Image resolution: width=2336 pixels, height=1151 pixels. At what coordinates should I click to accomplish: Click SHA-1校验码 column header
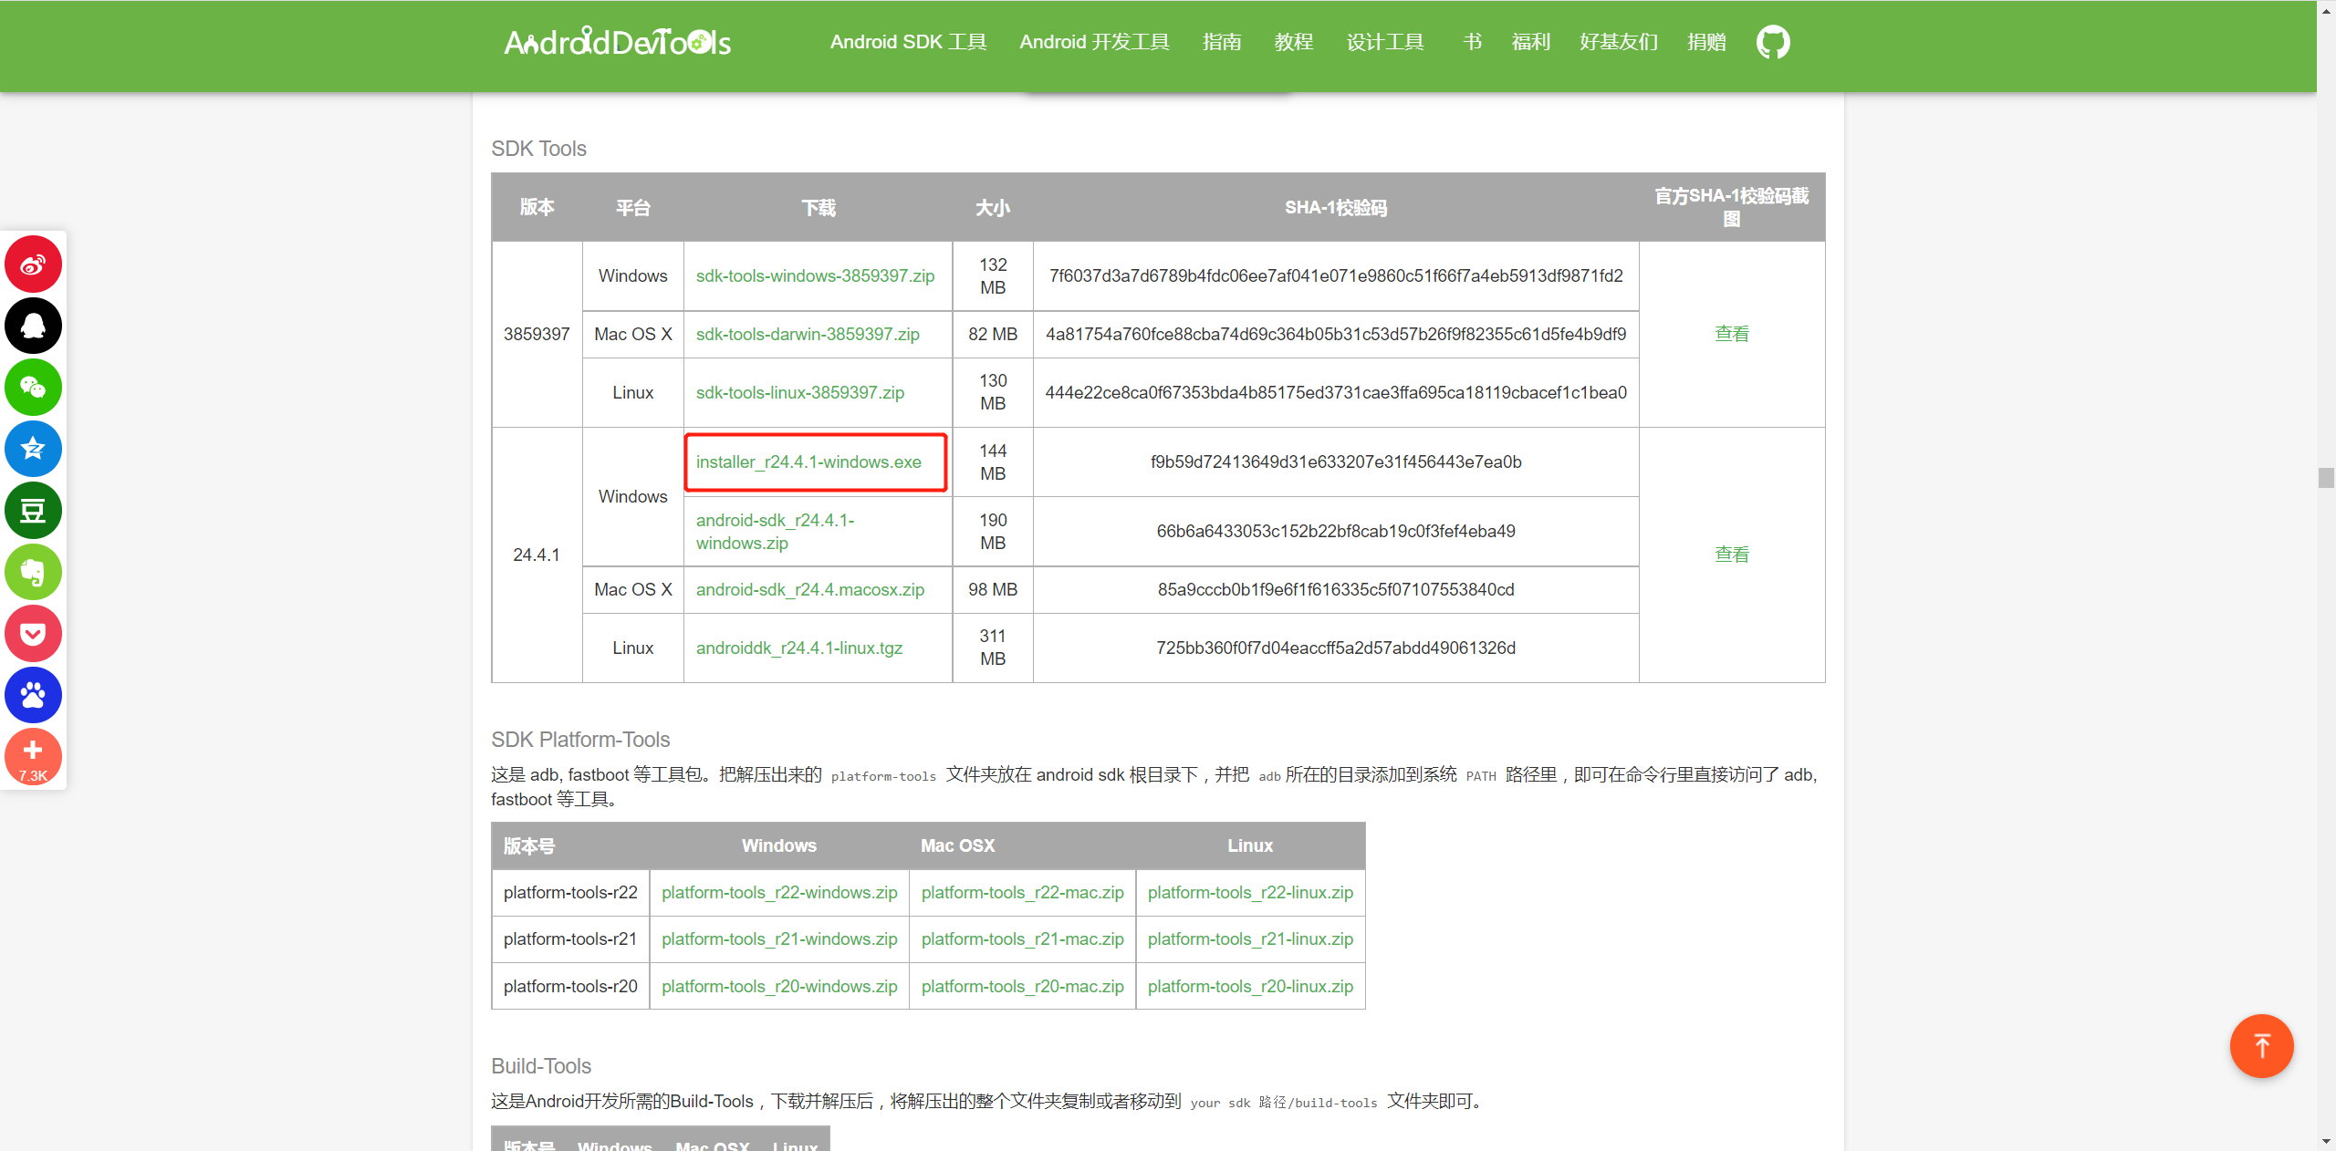(1336, 208)
